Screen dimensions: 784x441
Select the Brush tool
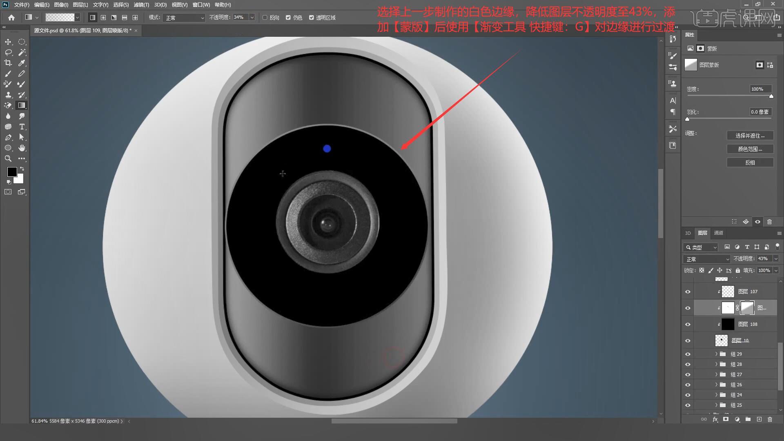[8, 73]
